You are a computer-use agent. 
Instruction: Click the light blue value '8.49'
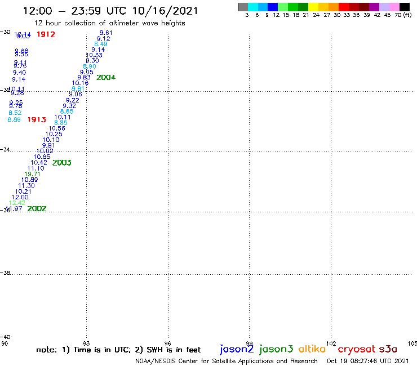pos(100,44)
